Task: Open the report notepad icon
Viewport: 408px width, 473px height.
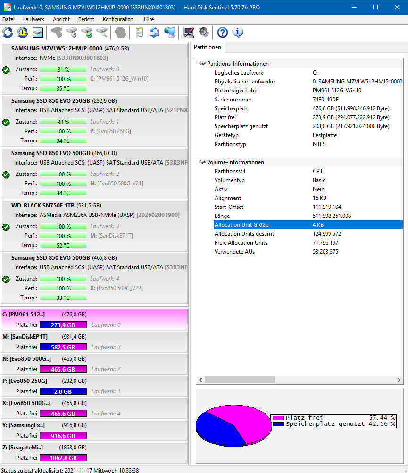Action: click(140, 32)
